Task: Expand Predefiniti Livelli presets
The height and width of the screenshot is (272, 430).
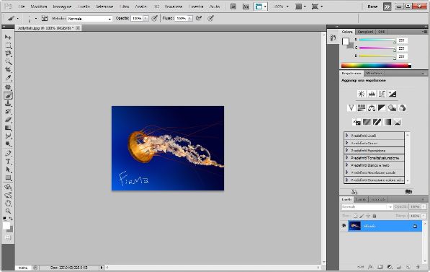Action: [346, 136]
